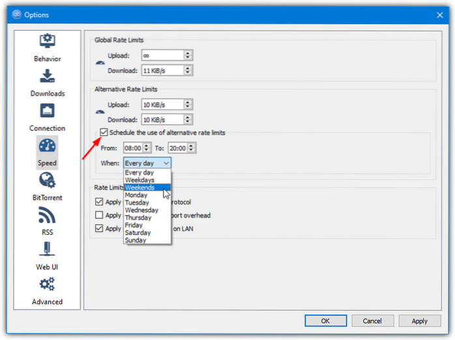The width and height of the screenshot is (455, 340).
Task: Select the Downloads section icon
Action: (x=47, y=77)
